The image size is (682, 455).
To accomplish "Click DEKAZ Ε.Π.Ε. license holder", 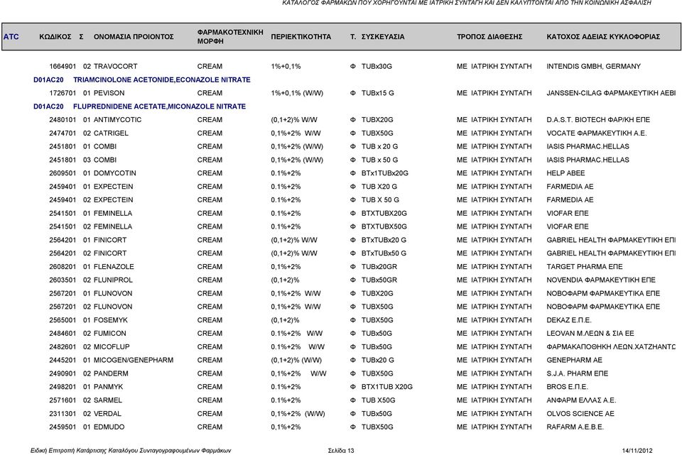I will [568, 320].
